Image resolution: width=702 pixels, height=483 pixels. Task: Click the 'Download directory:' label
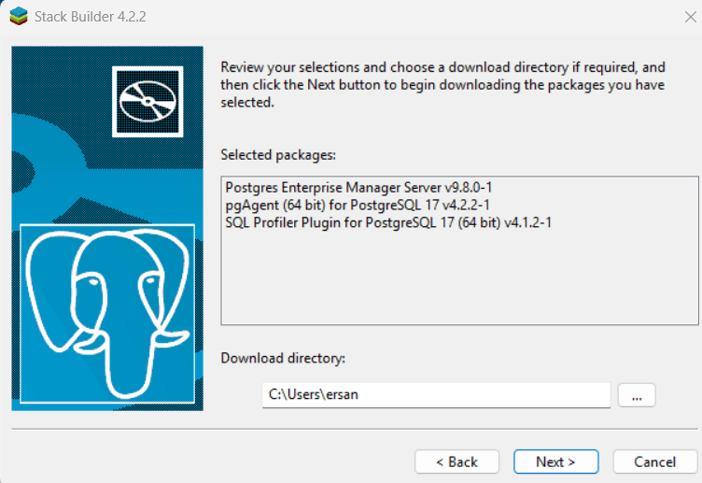(283, 358)
